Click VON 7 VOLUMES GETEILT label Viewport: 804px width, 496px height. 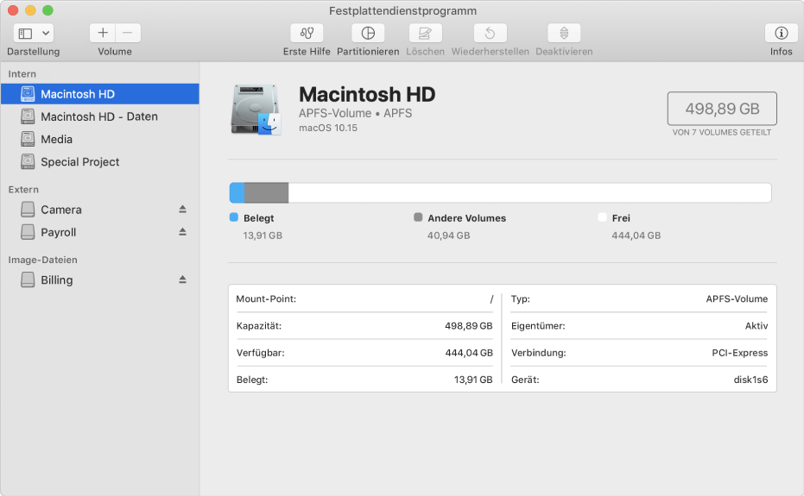pyautogui.click(x=722, y=132)
